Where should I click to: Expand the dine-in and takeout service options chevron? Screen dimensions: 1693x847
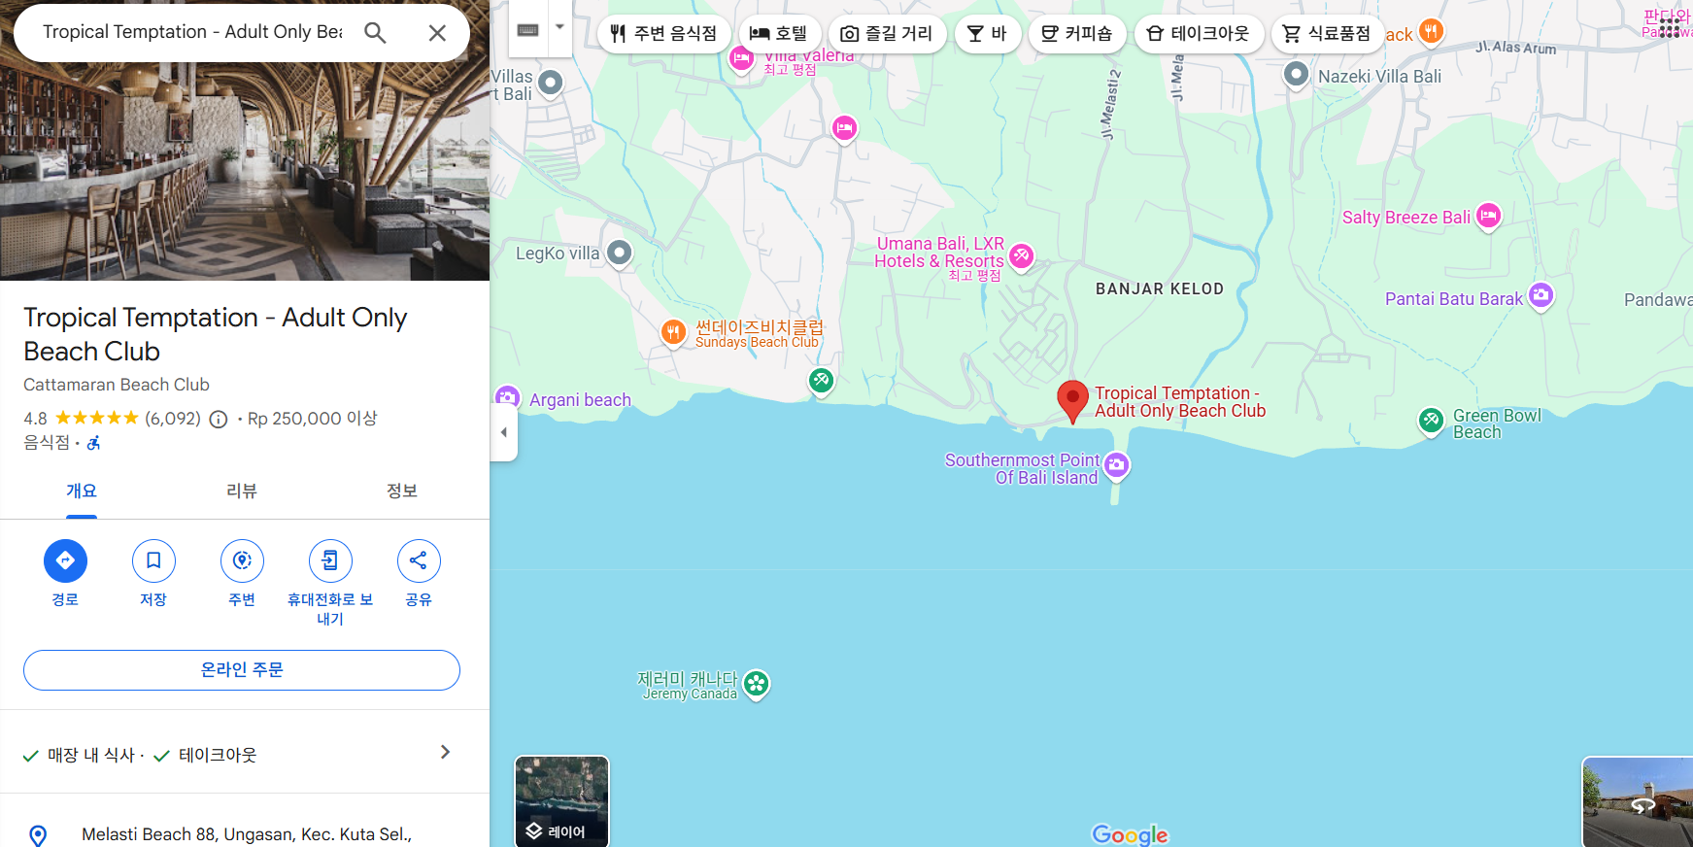(x=445, y=752)
